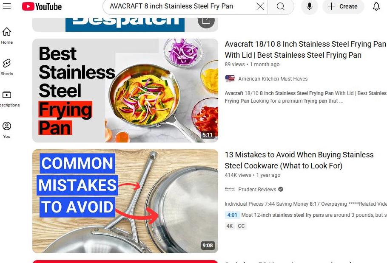The height and width of the screenshot is (263, 387).
Task: Open the Best Stainless Steel Frying Pan thumbnail
Action: 125,90
